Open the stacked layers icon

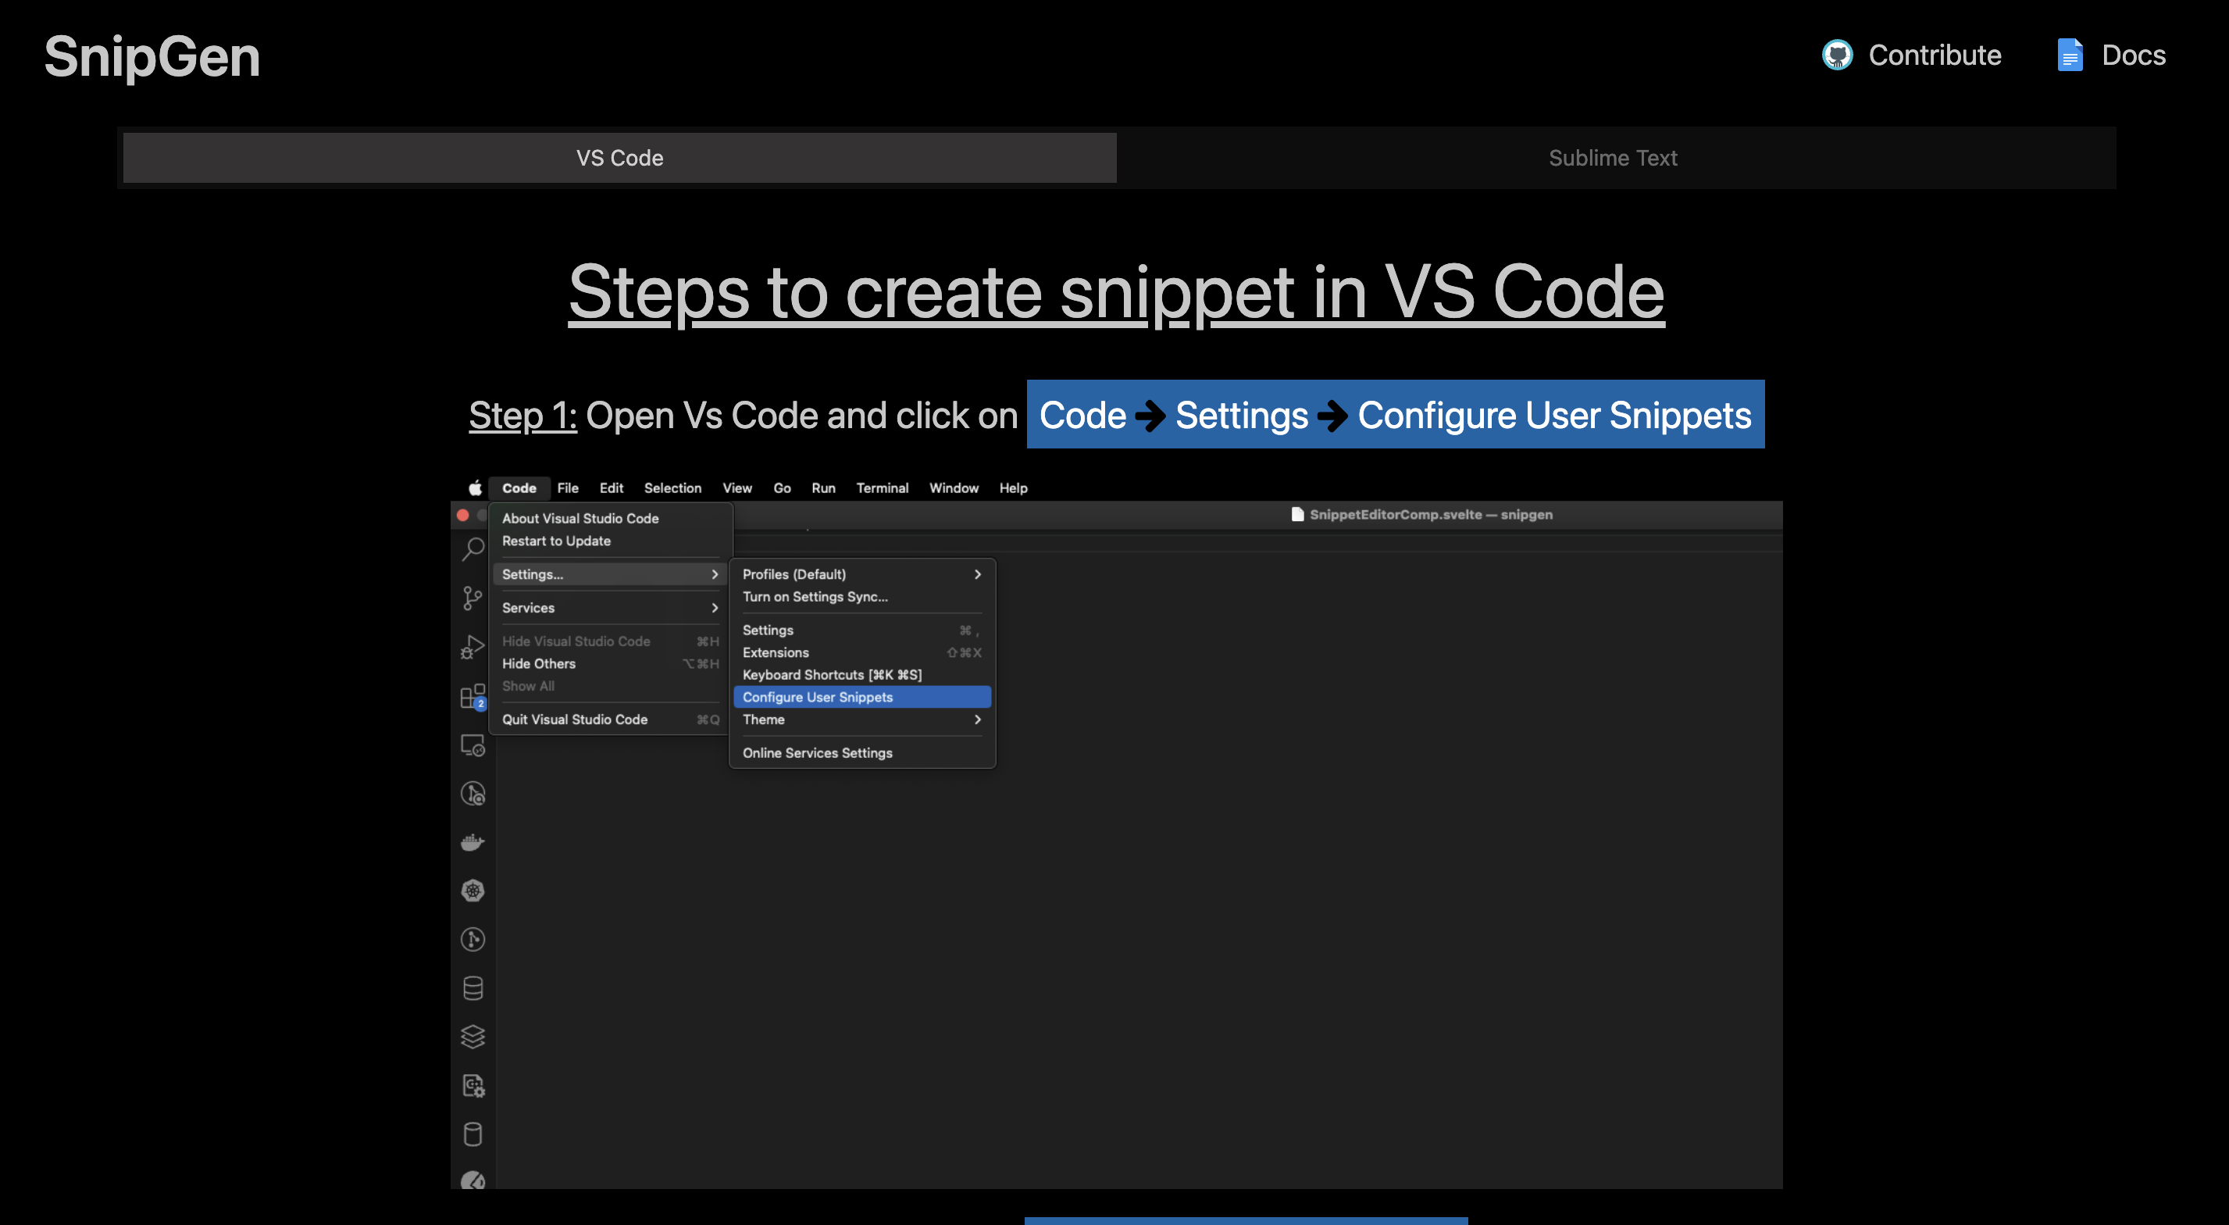pyautogui.click(x=473, y=1036)
